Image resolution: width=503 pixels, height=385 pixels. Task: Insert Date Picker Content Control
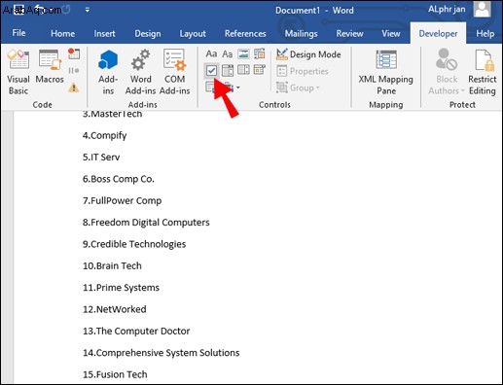(x=260, y=70)
